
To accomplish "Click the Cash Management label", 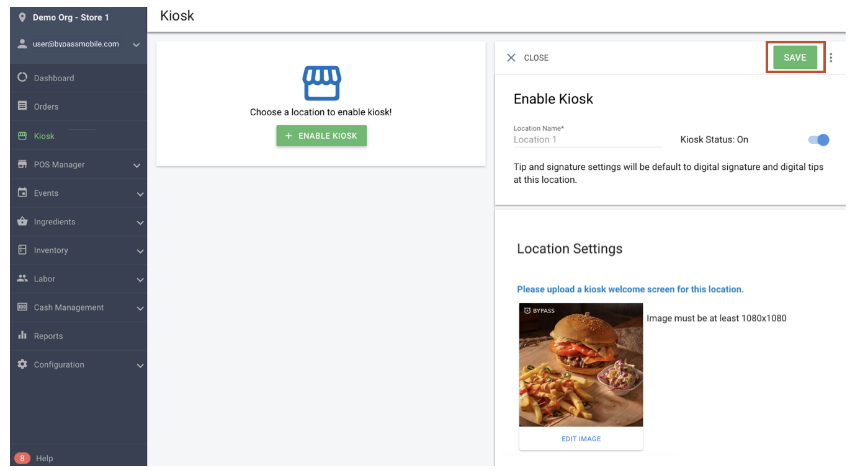I will point(69,307).
